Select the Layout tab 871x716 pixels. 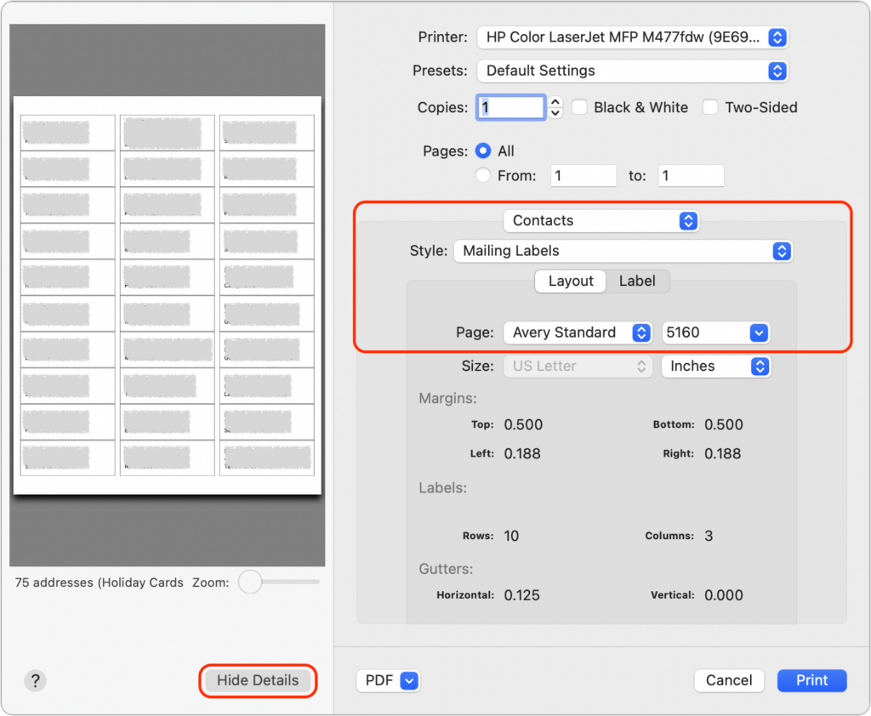coord(571,281)
